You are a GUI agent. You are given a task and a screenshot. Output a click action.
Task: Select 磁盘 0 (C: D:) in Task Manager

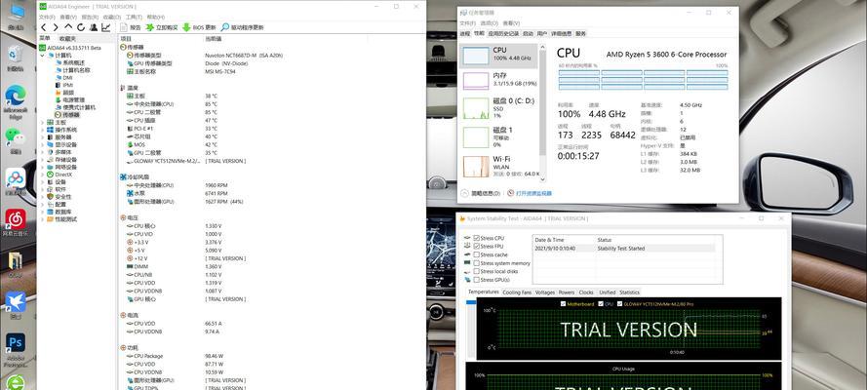pyautogui.click(x=497, y=107)
